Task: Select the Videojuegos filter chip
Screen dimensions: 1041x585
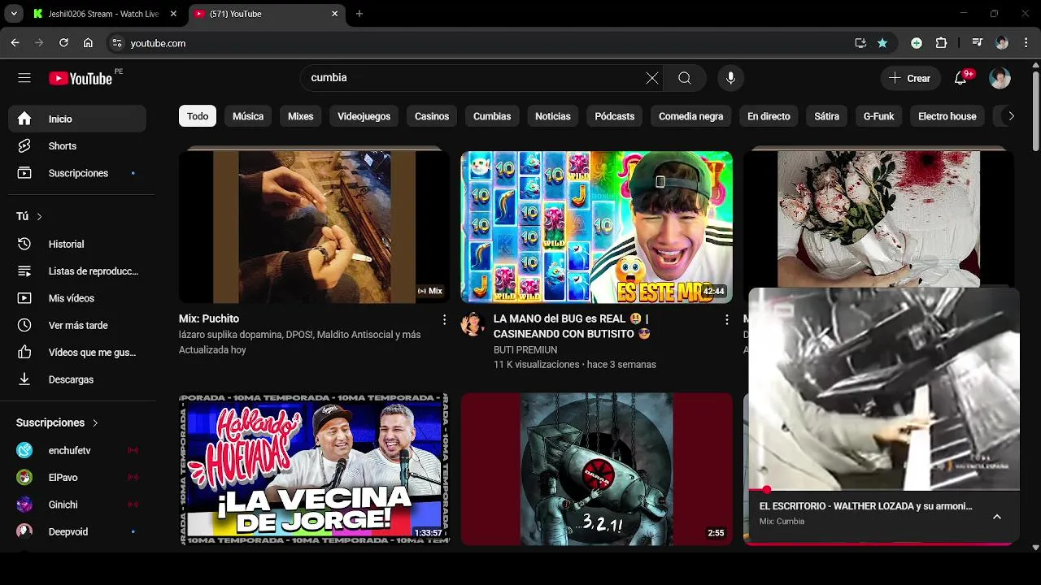Action: (x=364, y=116)
